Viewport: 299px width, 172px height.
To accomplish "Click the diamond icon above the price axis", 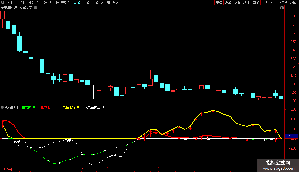I will point(277,8).
